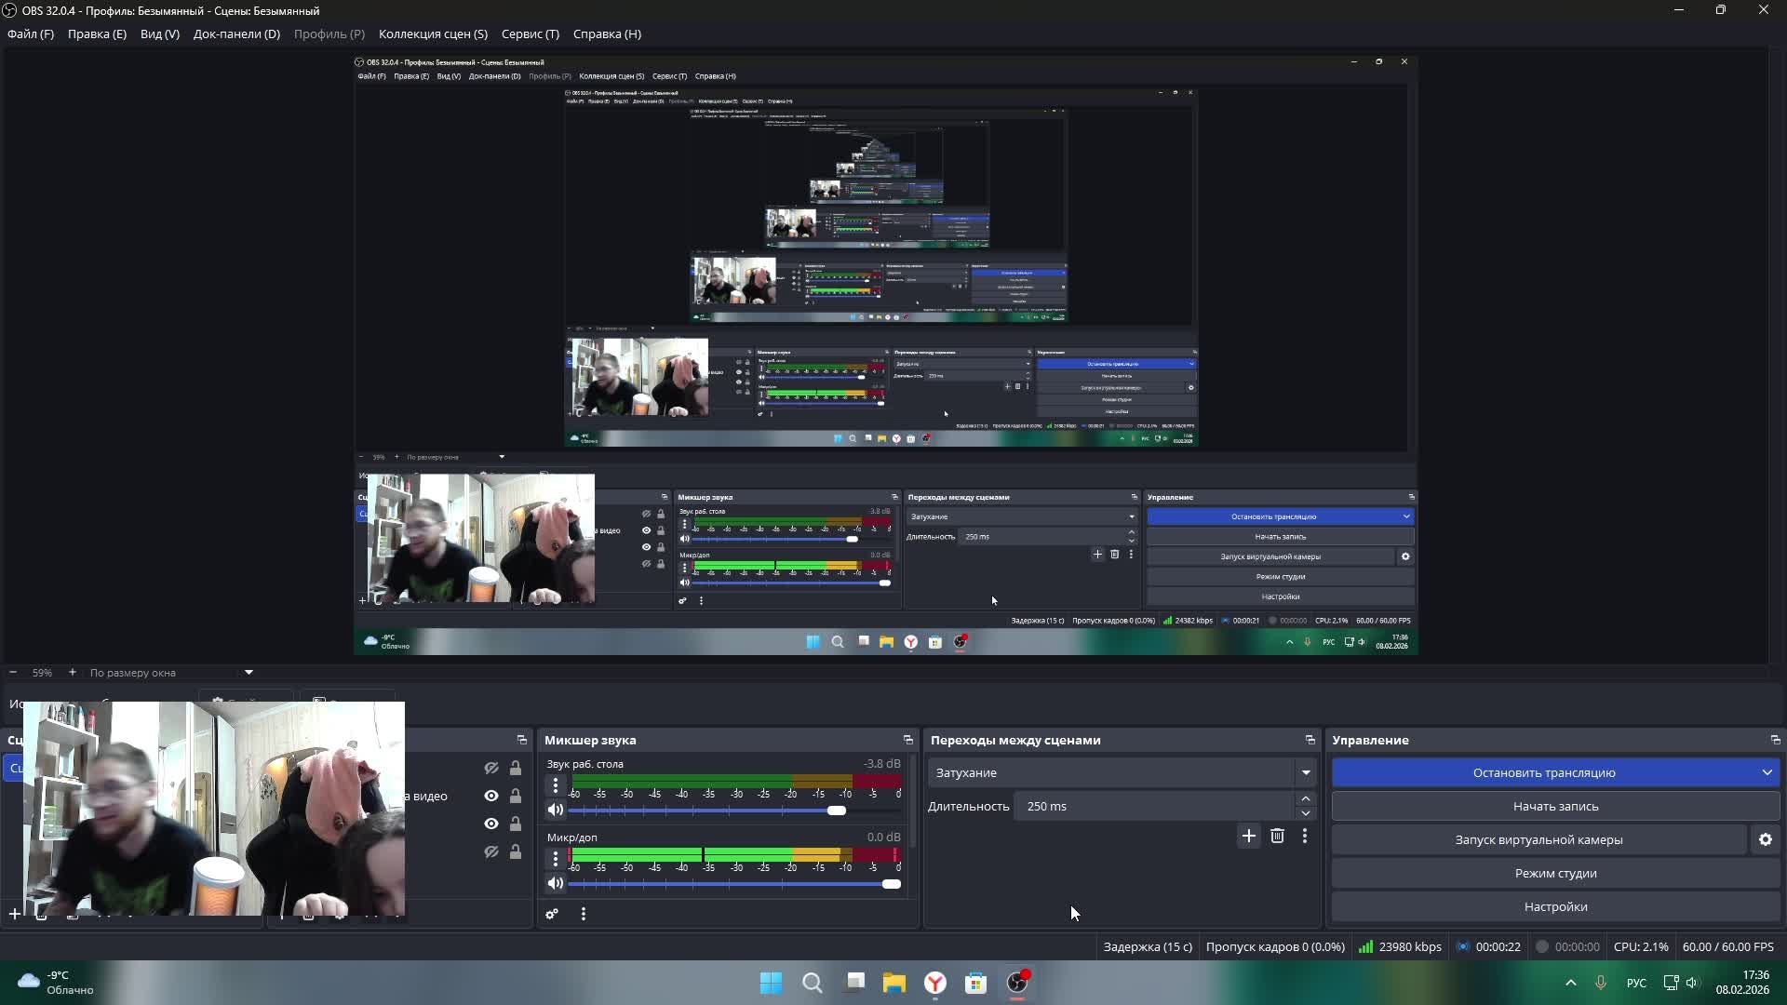Open three-dot options for Звук раб. стола

point(556,786)
